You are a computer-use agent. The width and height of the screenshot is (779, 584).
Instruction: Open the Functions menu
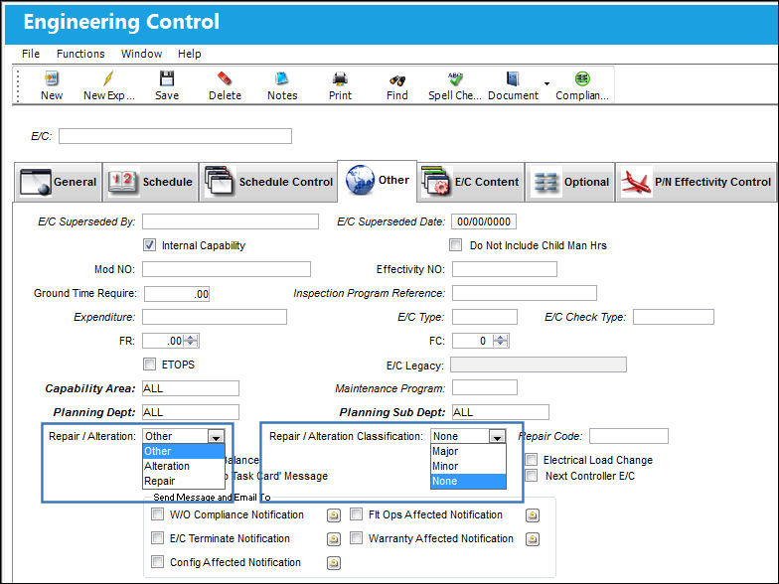point(80,54)
